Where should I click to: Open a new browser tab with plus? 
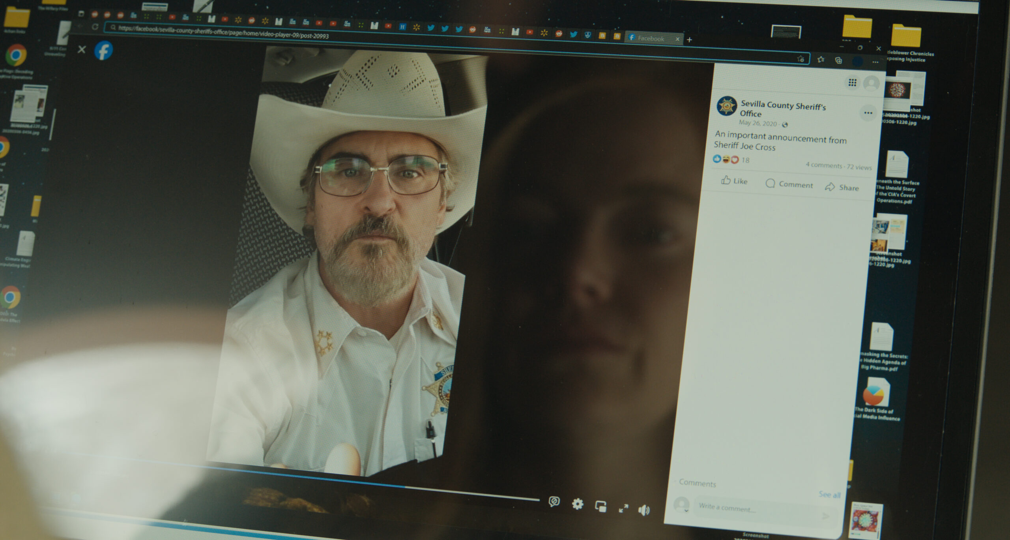click(x=689, y=40)
